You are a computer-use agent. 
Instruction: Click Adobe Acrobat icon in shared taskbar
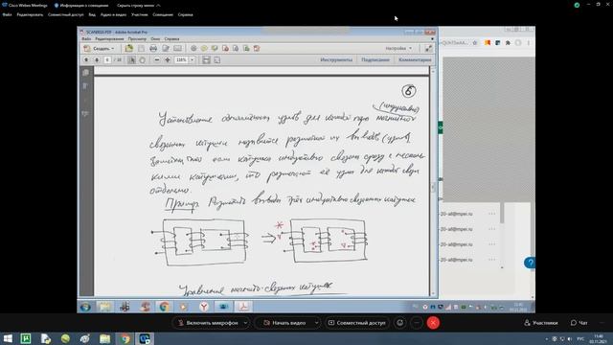243,307
